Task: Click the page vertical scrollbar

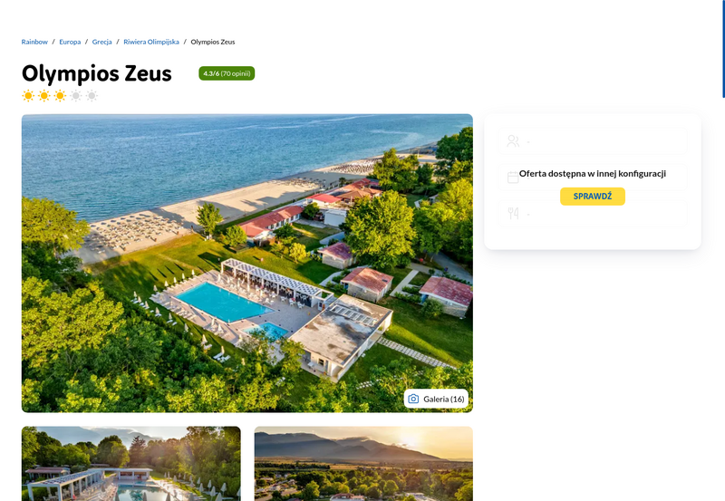Action: (723, 49)
